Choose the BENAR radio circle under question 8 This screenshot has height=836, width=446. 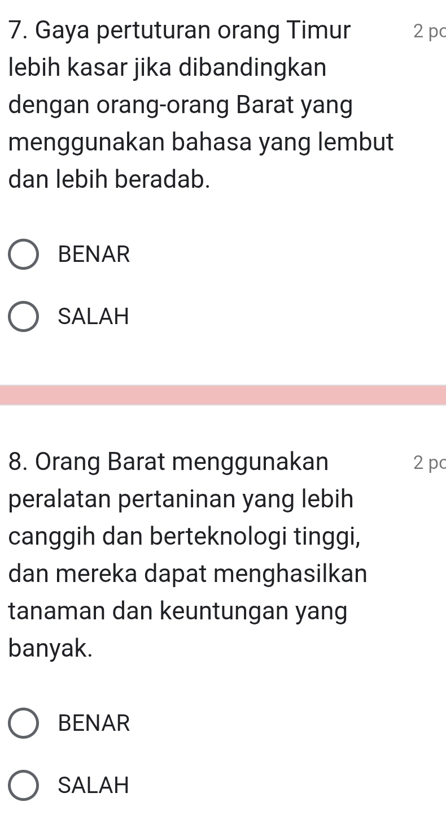pos(24,723)
